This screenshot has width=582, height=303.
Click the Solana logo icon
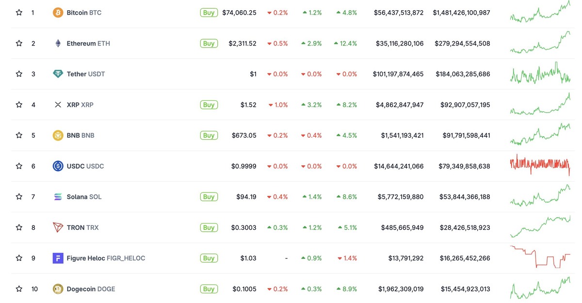58,197
